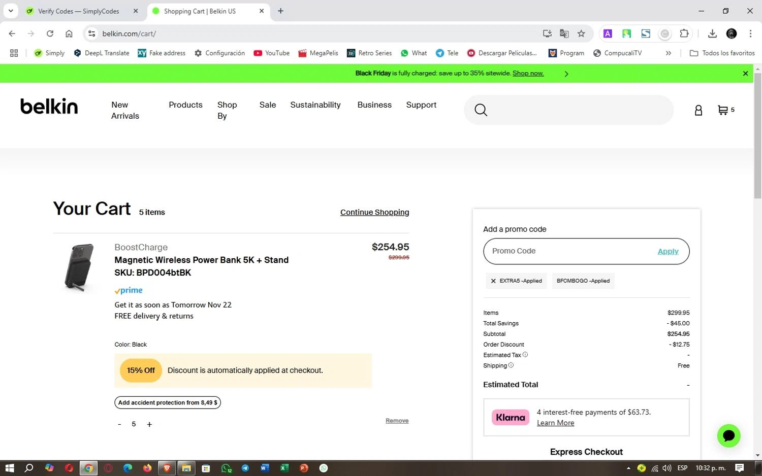
Task: Open Windows Start menu
Action: point(9,468)
